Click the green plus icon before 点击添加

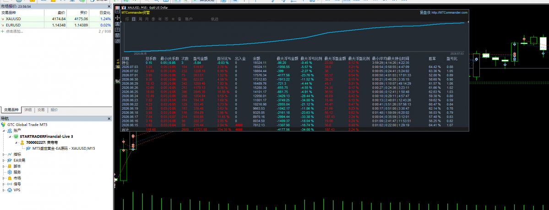pos(3,31)
